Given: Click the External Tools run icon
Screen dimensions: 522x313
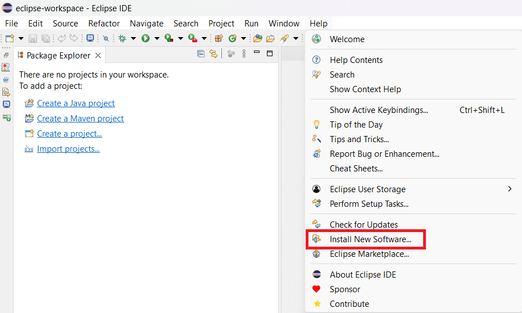Looking at the screenshot, I should point(193,38).
